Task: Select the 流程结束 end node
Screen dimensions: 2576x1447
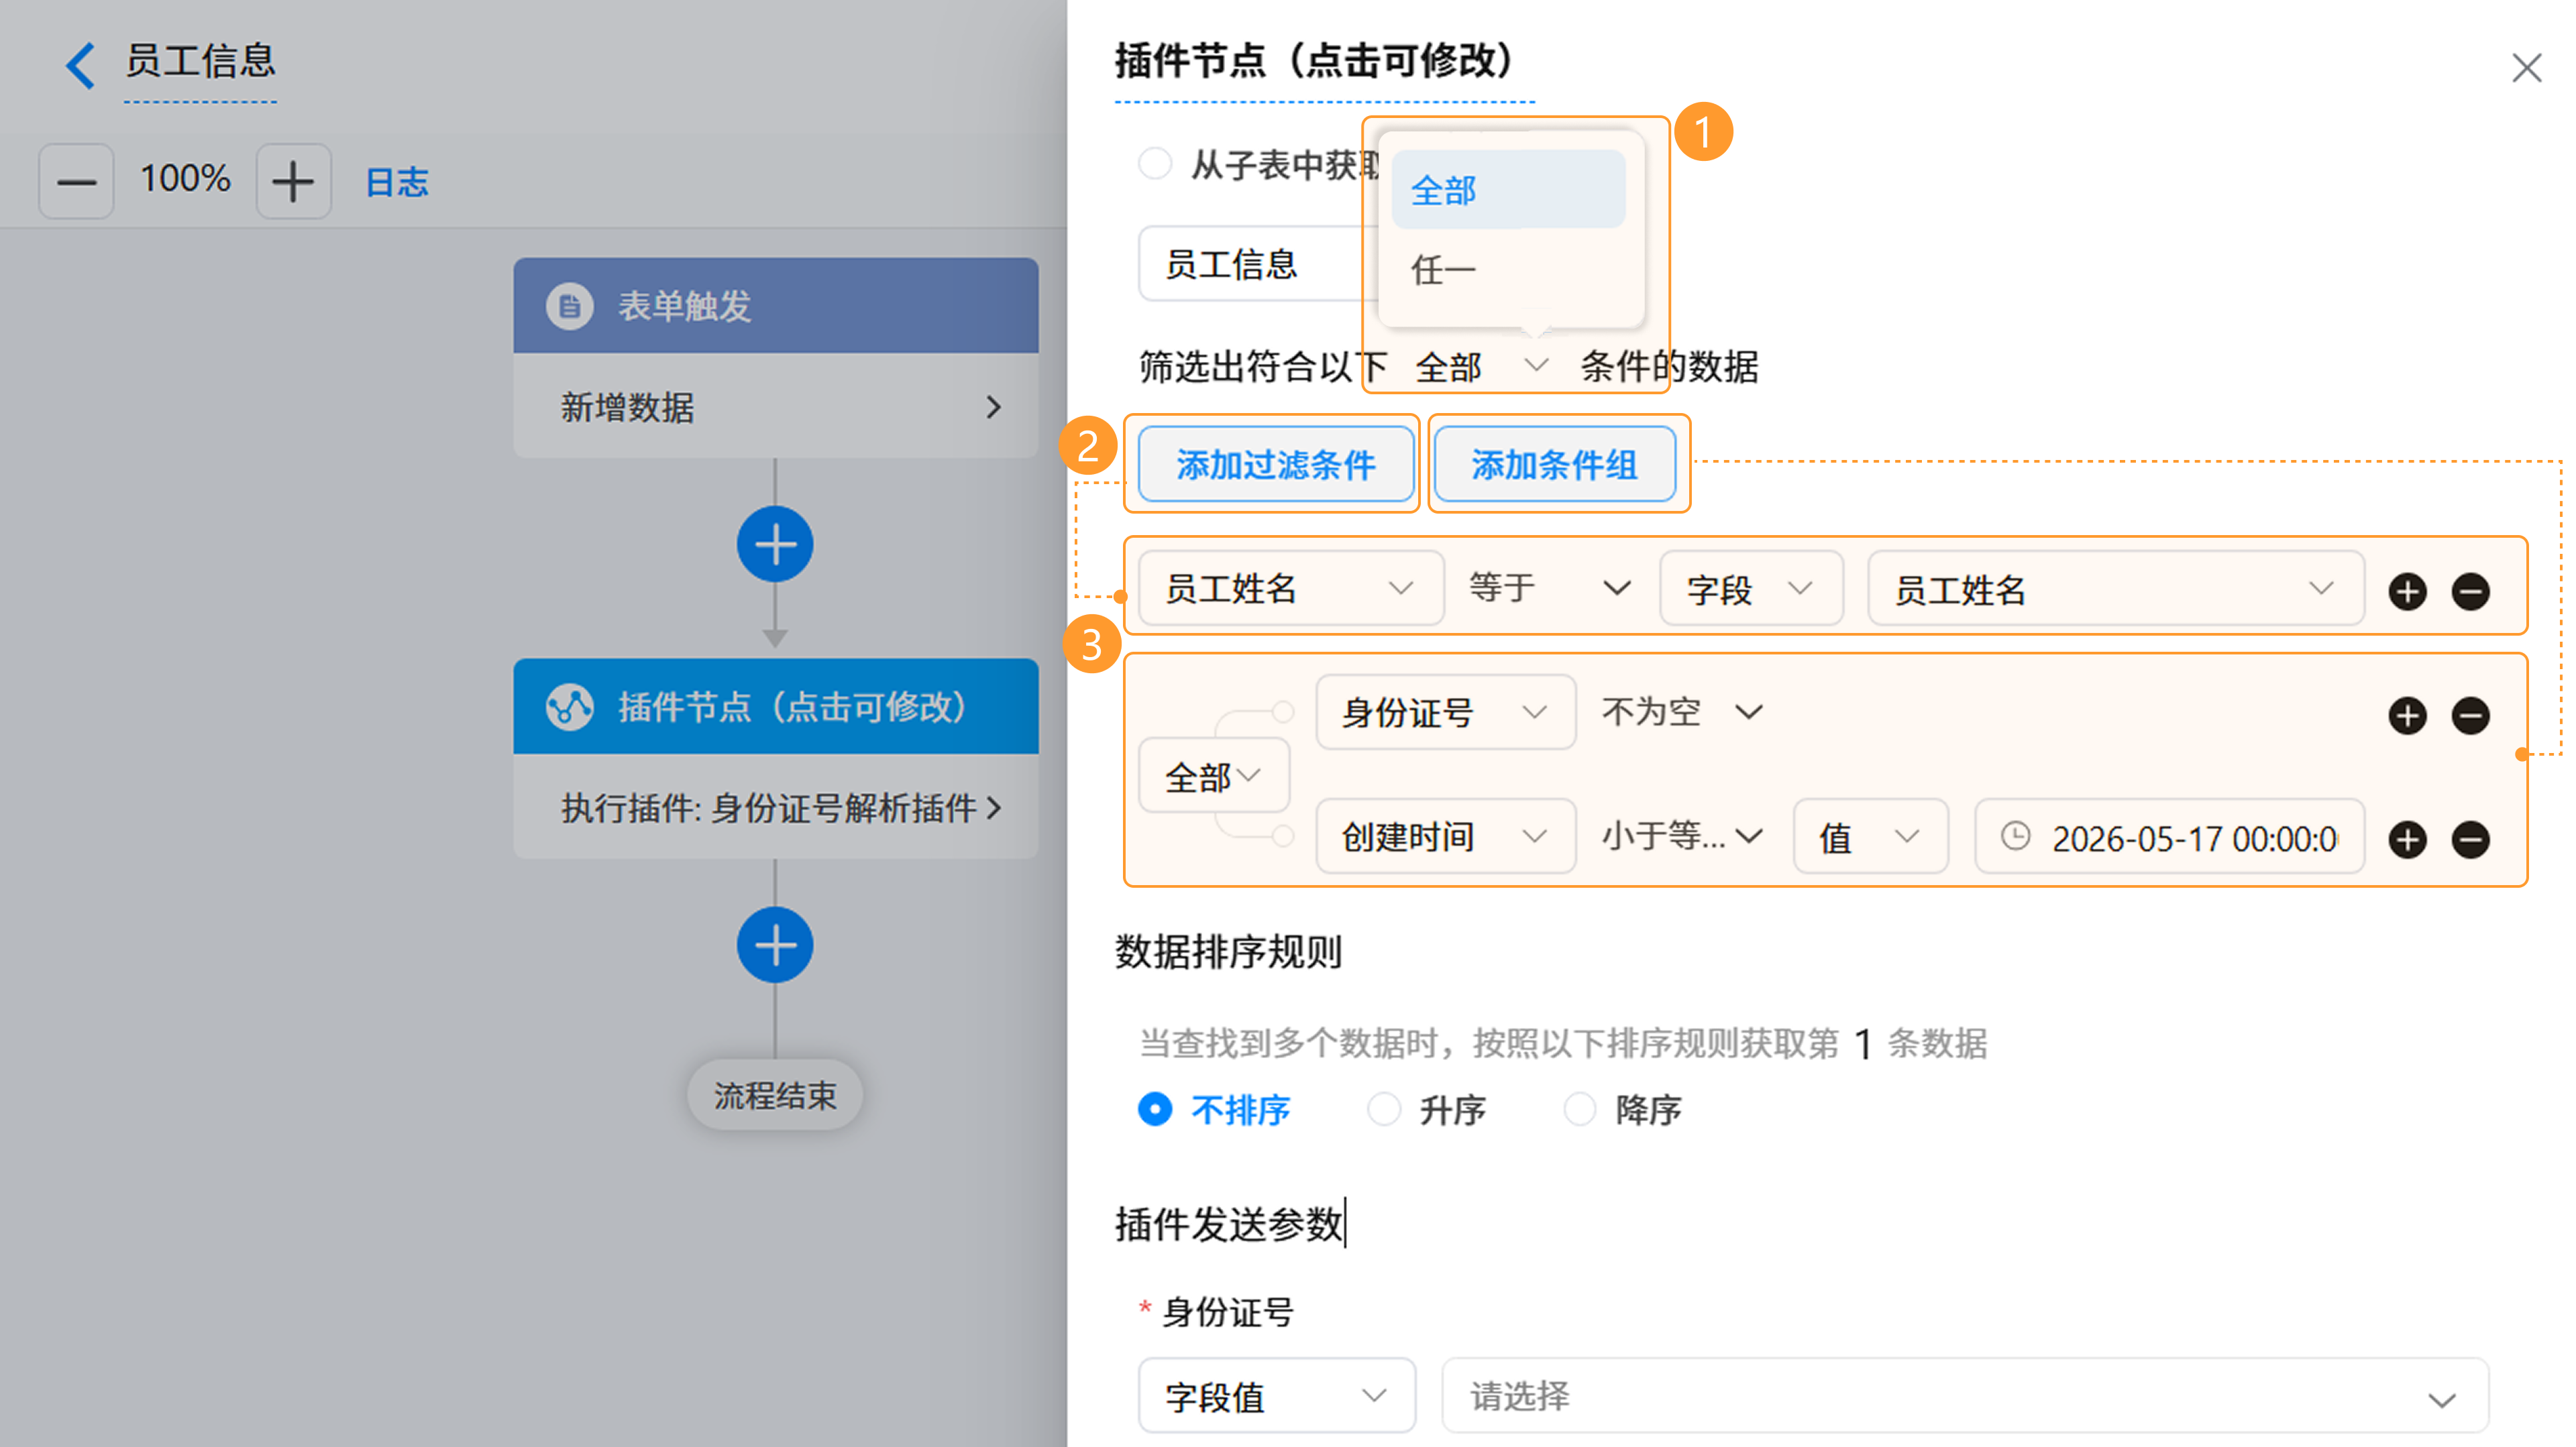Action: [775, 1095]
